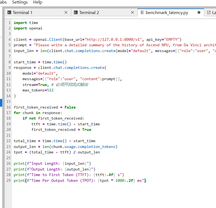Image resolution: width=216 pixels, height=208 pixels.
Task: Click line number 1 in the gutter
Action: click(x=10, y=23)
